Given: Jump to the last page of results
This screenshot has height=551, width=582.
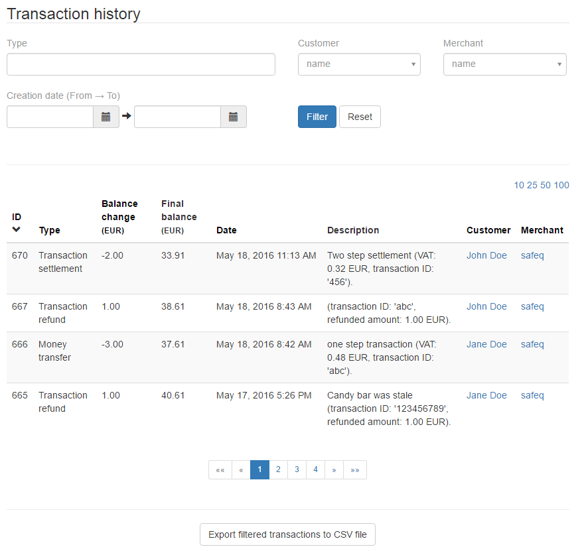Looking at the screenshot, I should pos(355,469).
